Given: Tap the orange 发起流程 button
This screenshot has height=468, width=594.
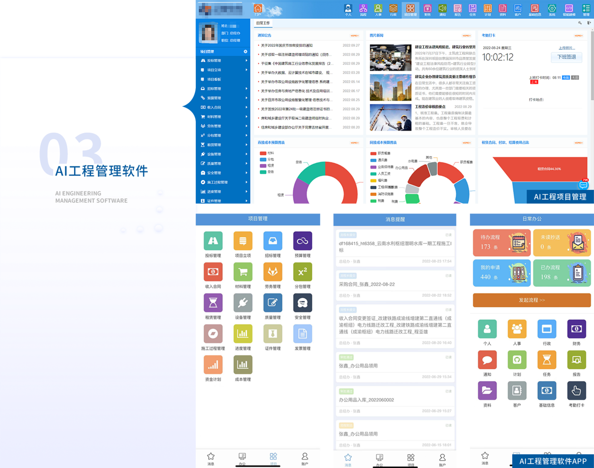Looking at the screenshot, I should point(532,300).
